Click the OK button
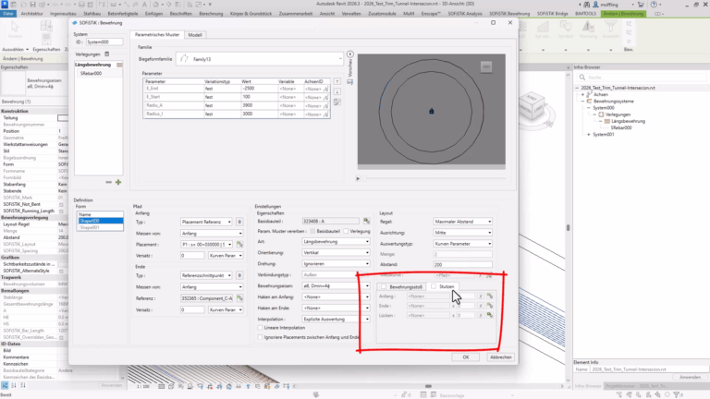This screenshot has height=399, width=710. coord(465,357)
